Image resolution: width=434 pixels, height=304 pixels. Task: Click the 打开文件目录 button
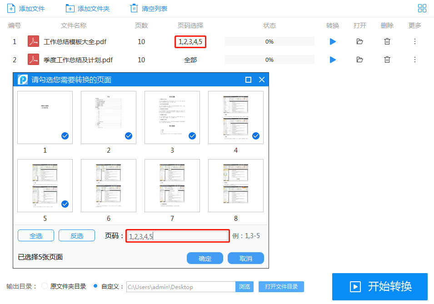click(x=281, y=287)
